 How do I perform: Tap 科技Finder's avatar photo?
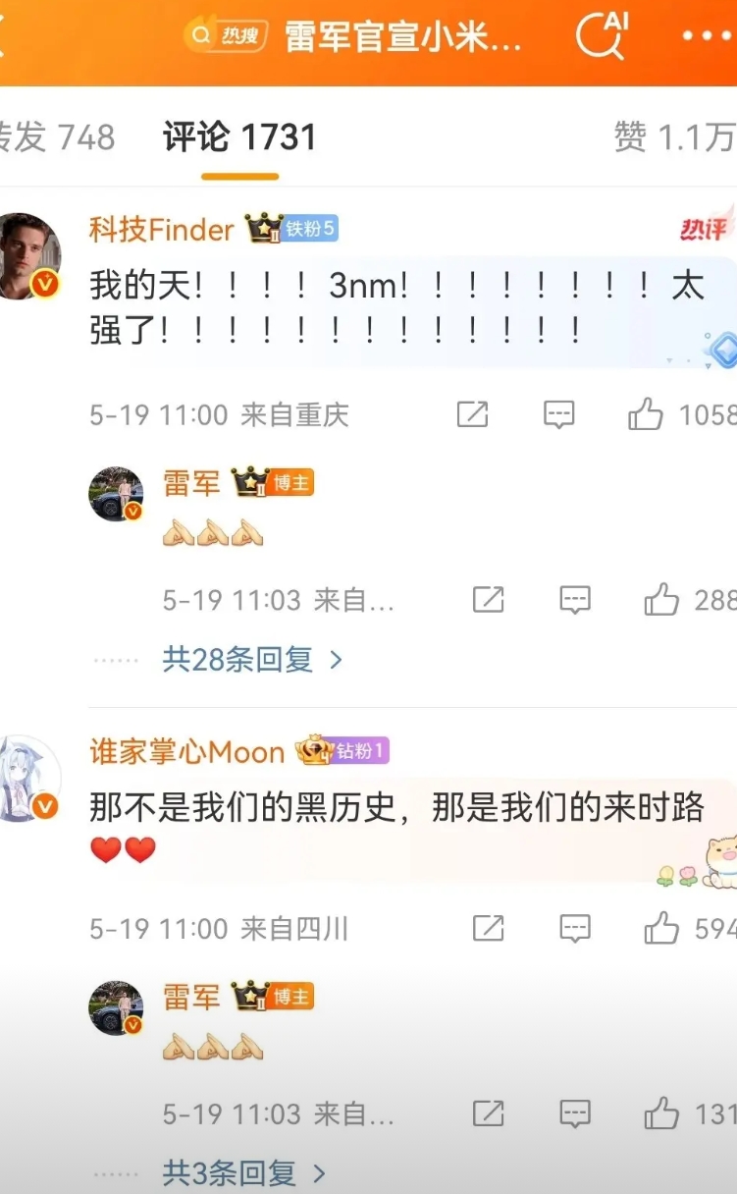click(29, 255)
